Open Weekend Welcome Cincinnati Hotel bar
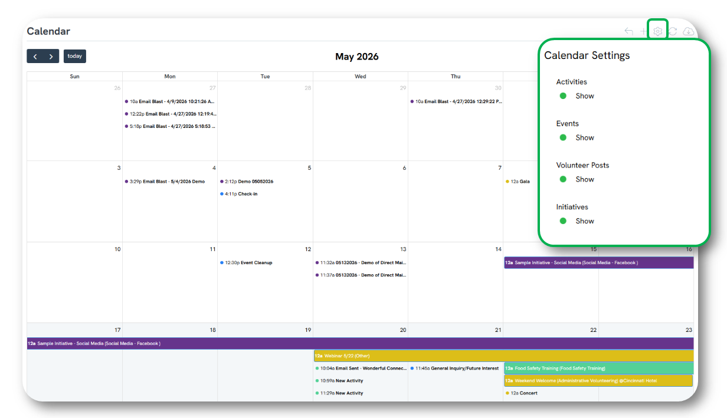Image resolution: width=727 pixels, height=418 pixels. pos(598,381)
